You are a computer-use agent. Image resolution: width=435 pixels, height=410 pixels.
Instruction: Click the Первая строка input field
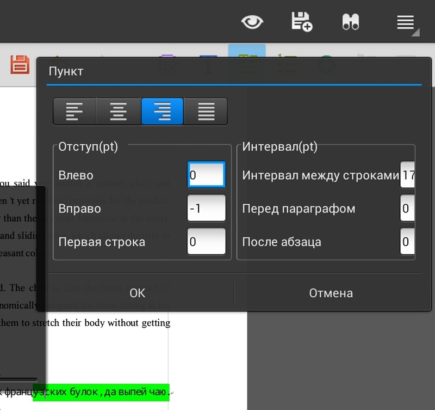point(207,241)
